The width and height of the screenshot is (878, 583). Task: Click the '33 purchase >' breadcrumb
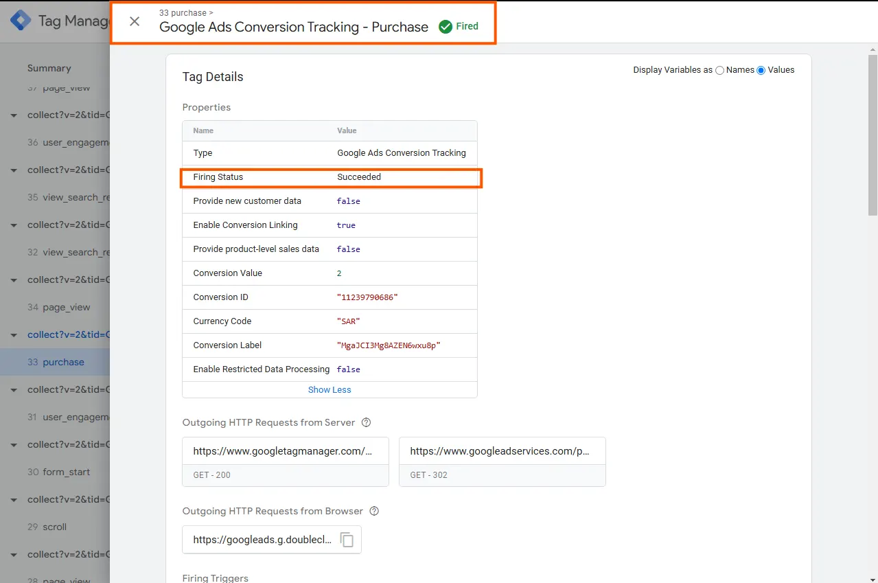[186, 13]
